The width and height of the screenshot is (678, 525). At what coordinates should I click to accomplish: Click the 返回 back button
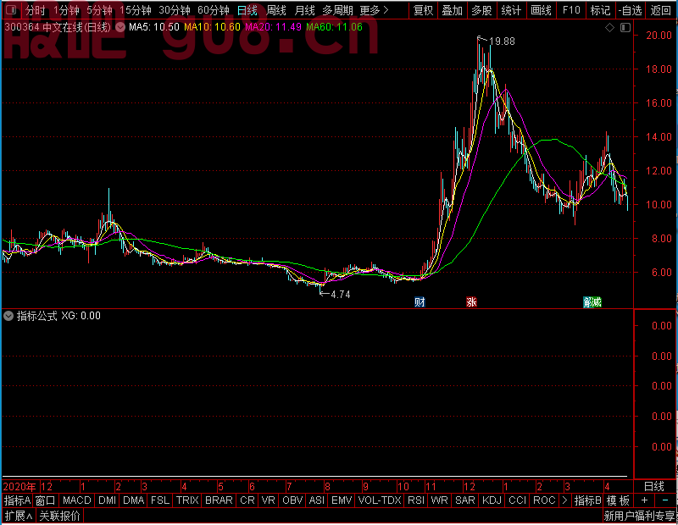(x=661, y=10)
